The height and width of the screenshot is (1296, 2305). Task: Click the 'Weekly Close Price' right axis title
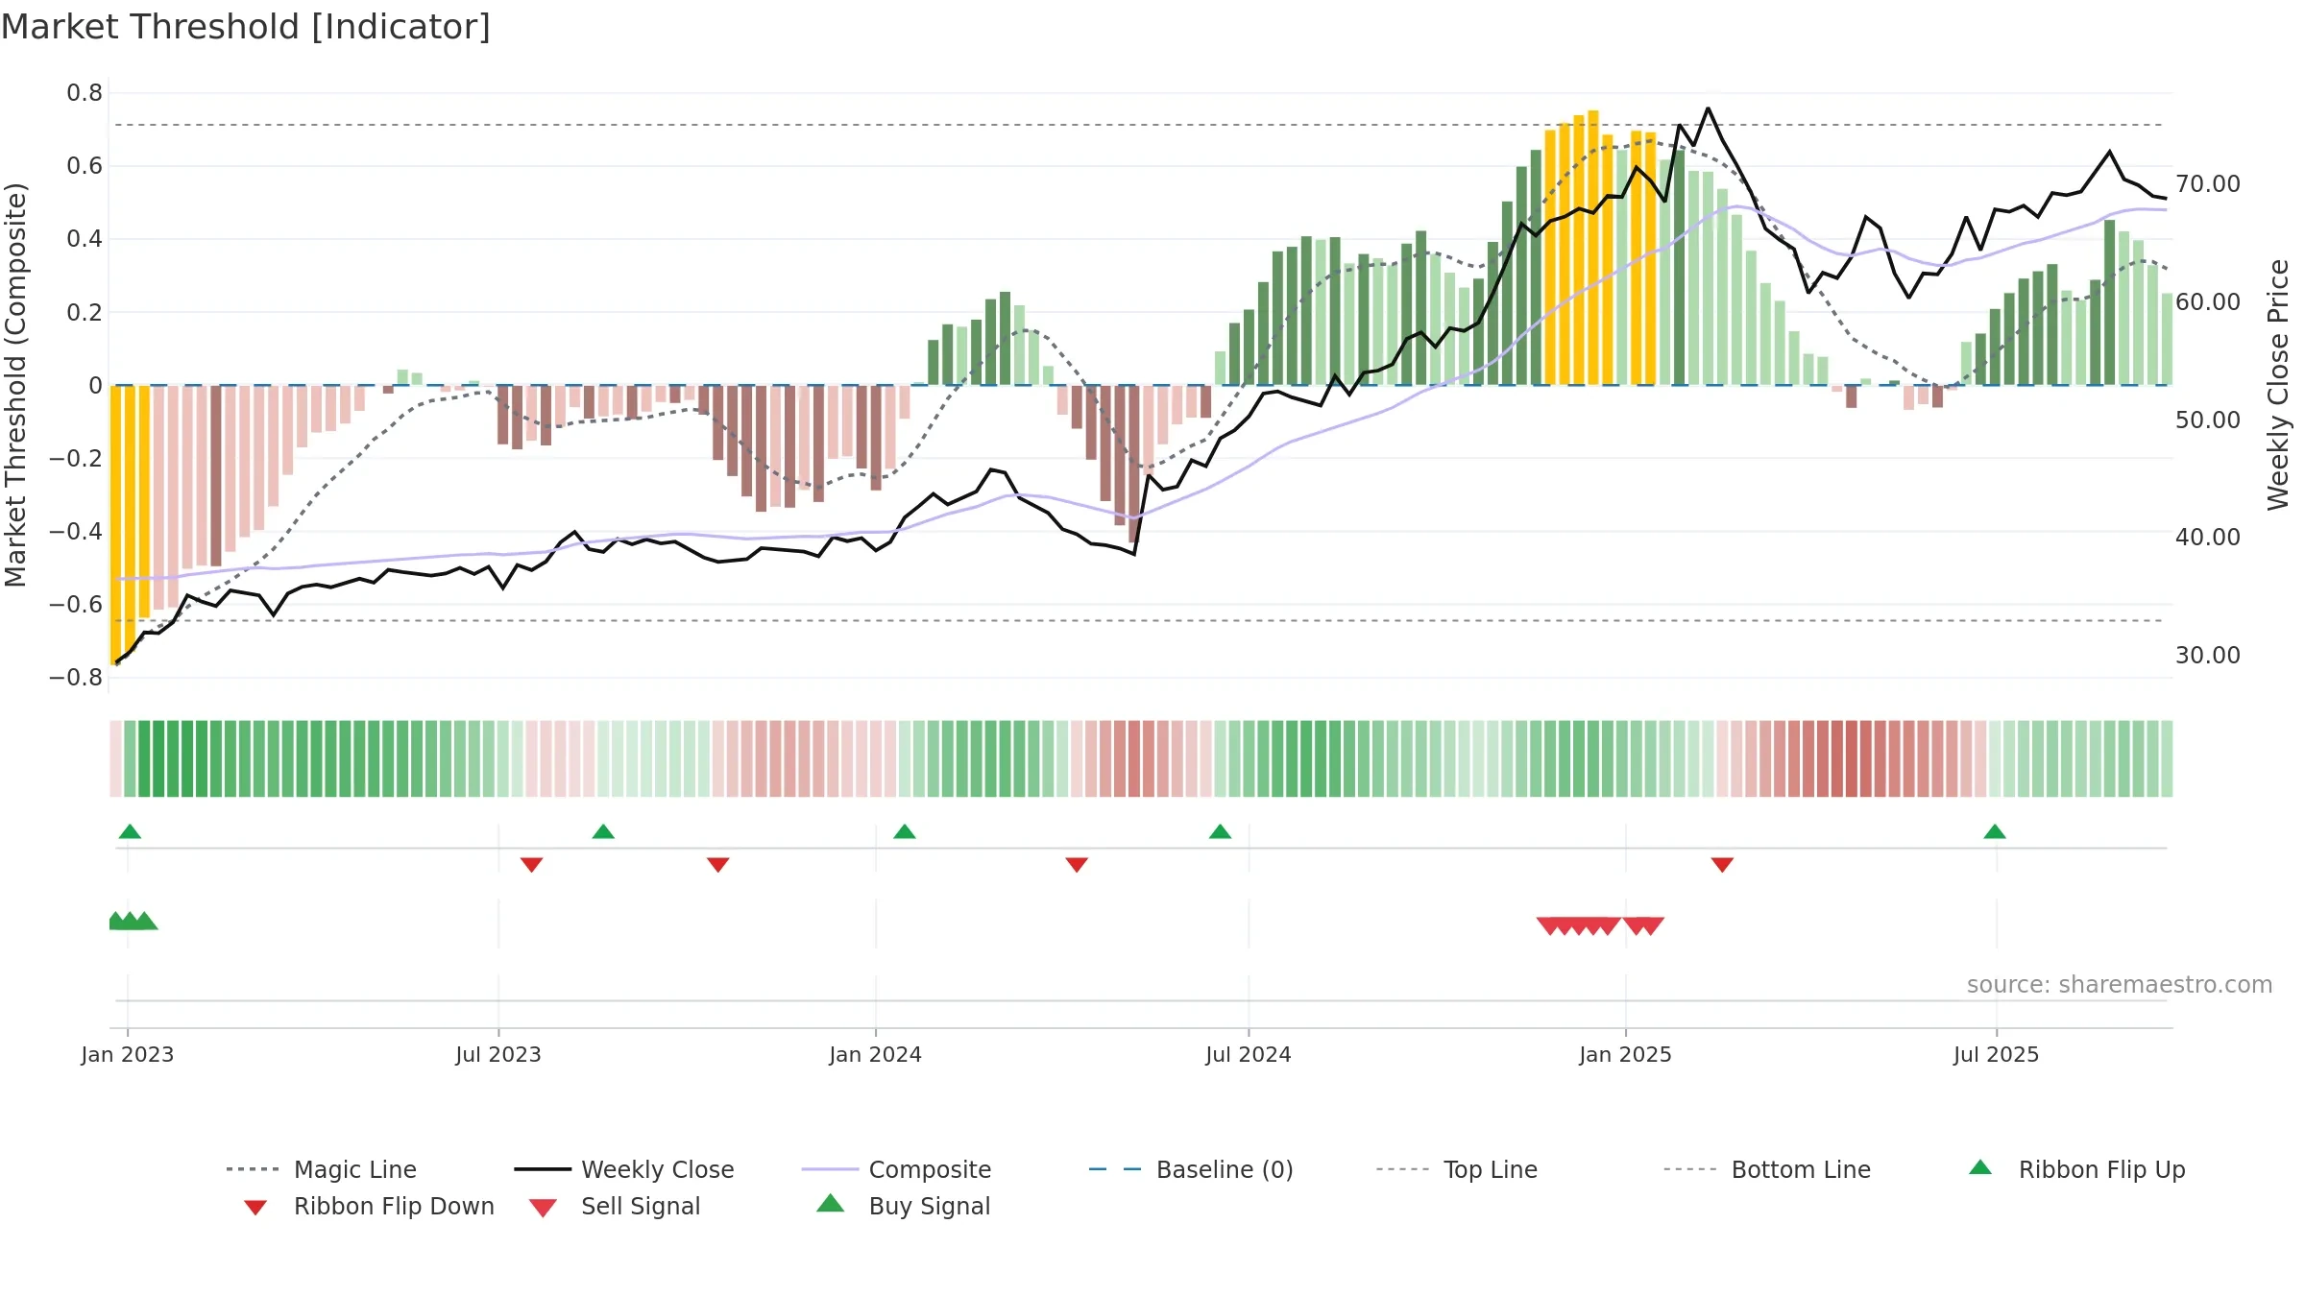(x=2278, y=385)
